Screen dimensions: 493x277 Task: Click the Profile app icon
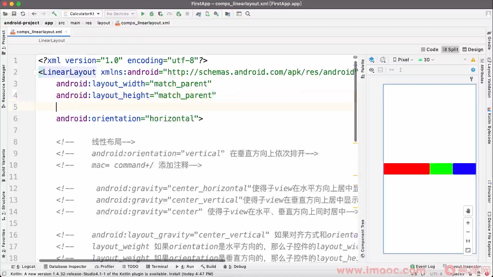169,14
